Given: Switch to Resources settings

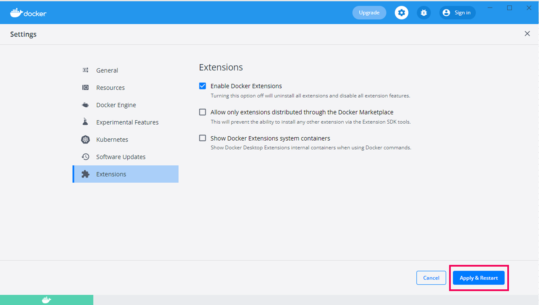Looking at the screenshot, I should [125, 87].
